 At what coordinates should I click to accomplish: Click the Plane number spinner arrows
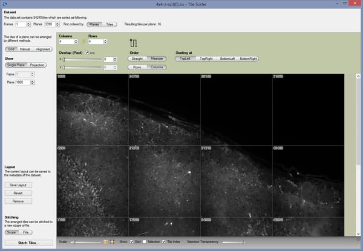[32, 82]
